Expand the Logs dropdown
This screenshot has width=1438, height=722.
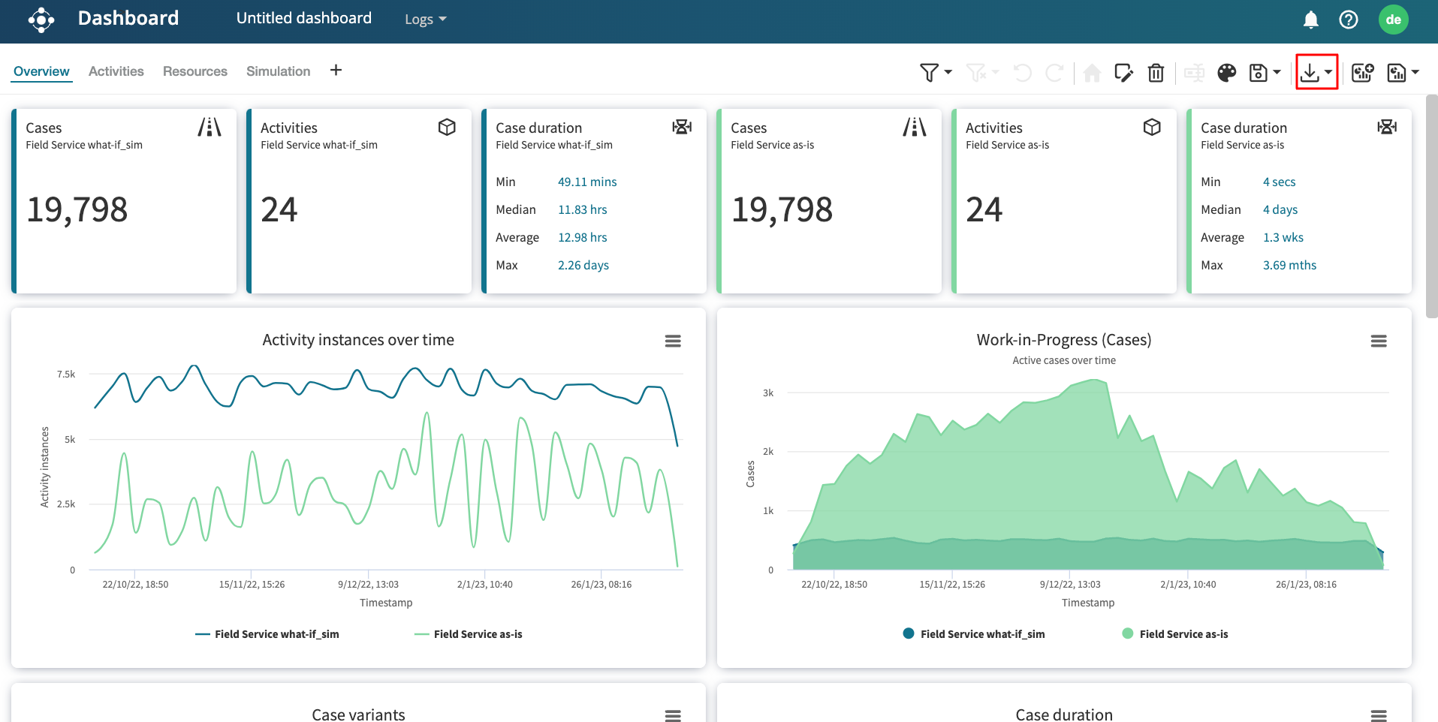coord(425,20)
